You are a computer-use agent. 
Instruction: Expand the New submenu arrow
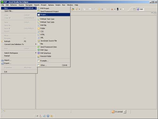(x=36, y=8)
